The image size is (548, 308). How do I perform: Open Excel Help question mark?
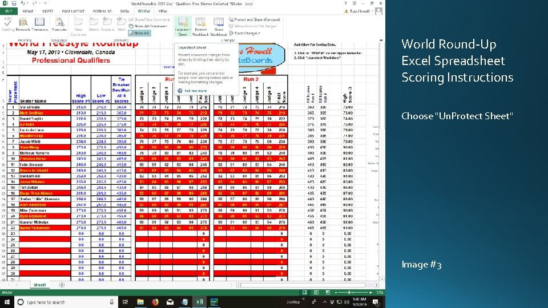pyautogui.click(x=345, y=3)
